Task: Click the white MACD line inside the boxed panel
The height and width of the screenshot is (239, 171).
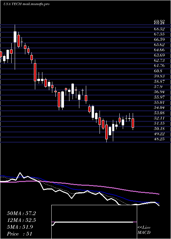Action: click(93, 222)
